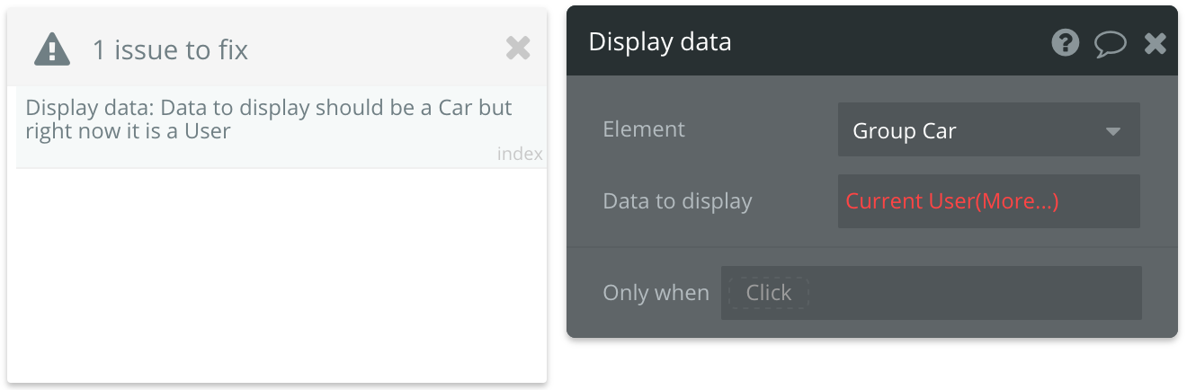Click the "Only when" label
Viewport: 1187px width, 390px height.
(x=656, y=293)
